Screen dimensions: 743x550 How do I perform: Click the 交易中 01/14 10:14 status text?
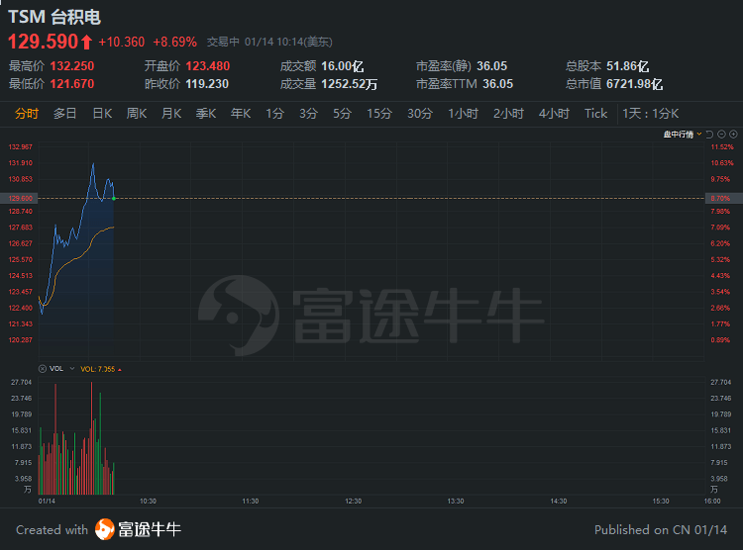(269, 43)
